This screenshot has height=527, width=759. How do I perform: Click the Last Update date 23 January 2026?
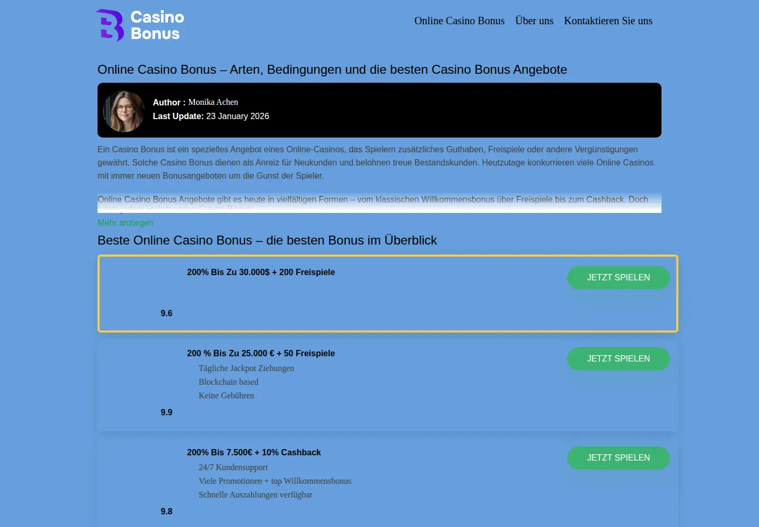(x=238, y=116)
